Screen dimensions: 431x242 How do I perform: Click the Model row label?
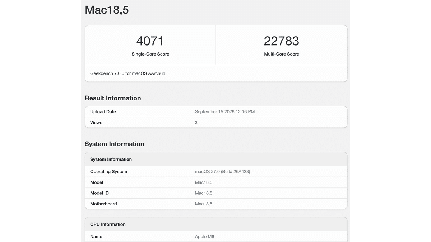point(97,182)
